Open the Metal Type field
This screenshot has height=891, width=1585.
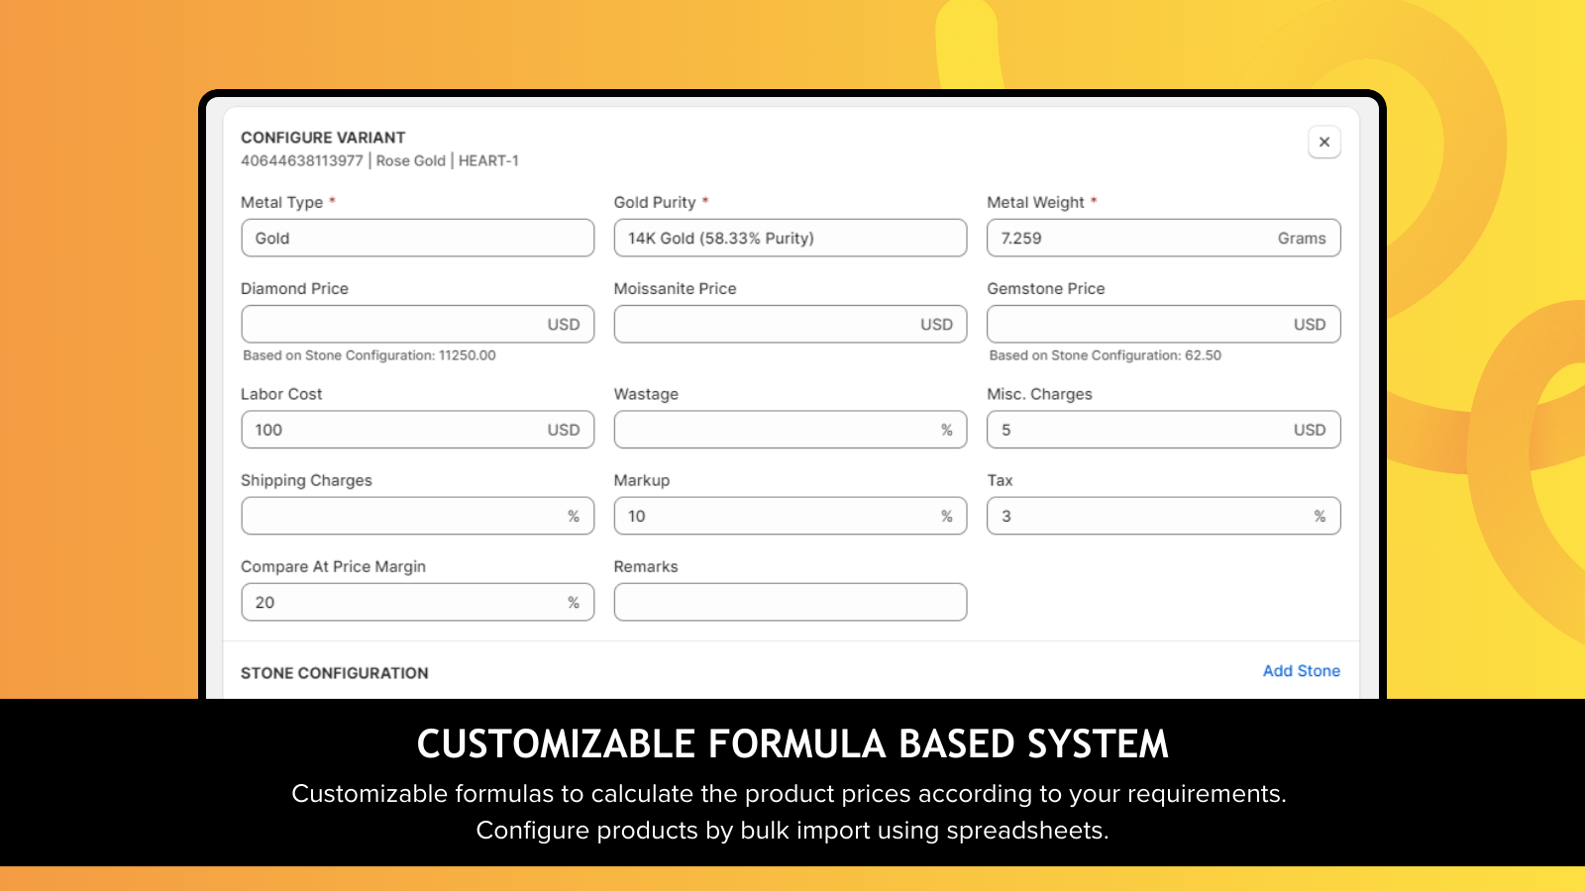417,238
